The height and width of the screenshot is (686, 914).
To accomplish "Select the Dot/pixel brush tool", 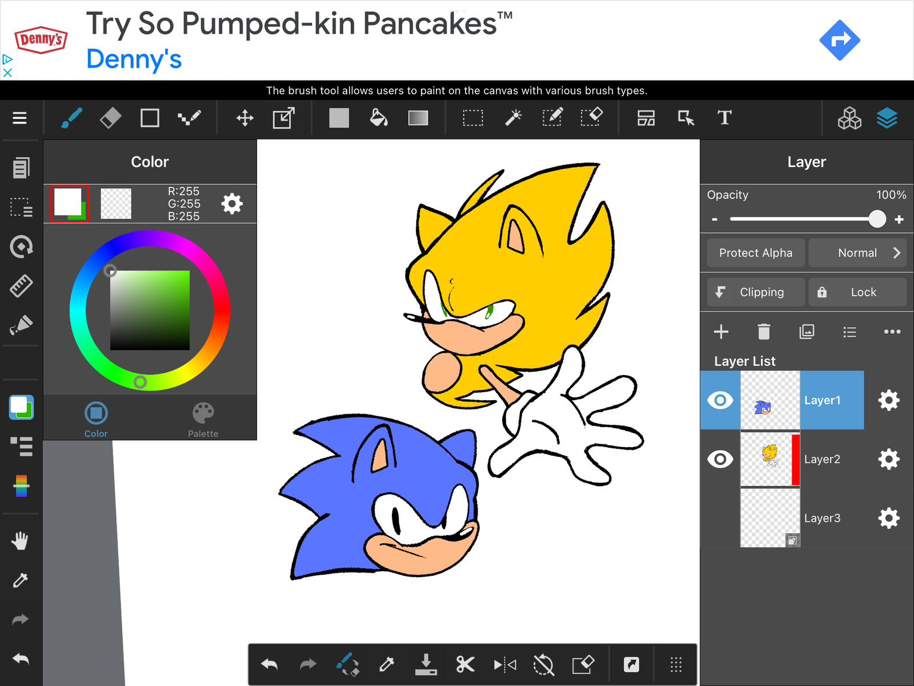I will (189, 118).
